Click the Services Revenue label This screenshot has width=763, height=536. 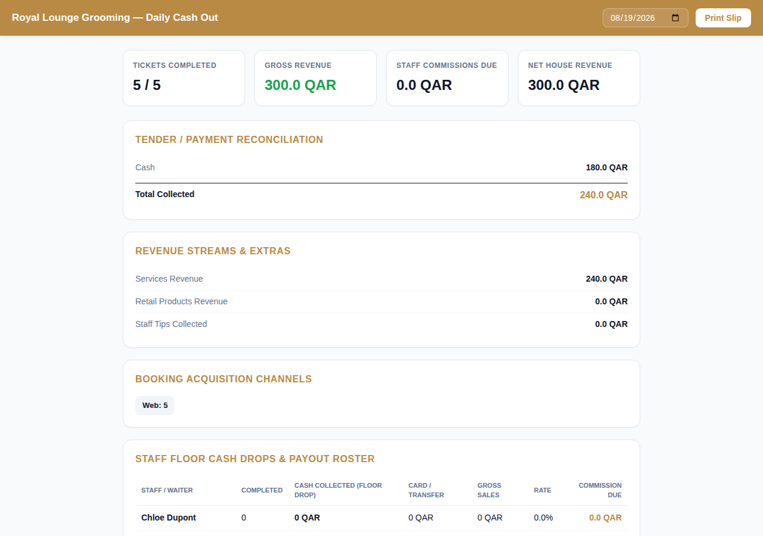click(169, 279)
